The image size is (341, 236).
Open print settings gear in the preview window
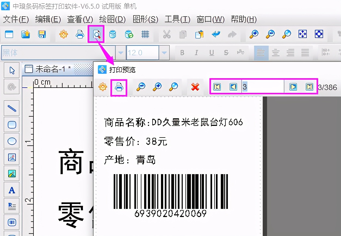tap(103, 87)
